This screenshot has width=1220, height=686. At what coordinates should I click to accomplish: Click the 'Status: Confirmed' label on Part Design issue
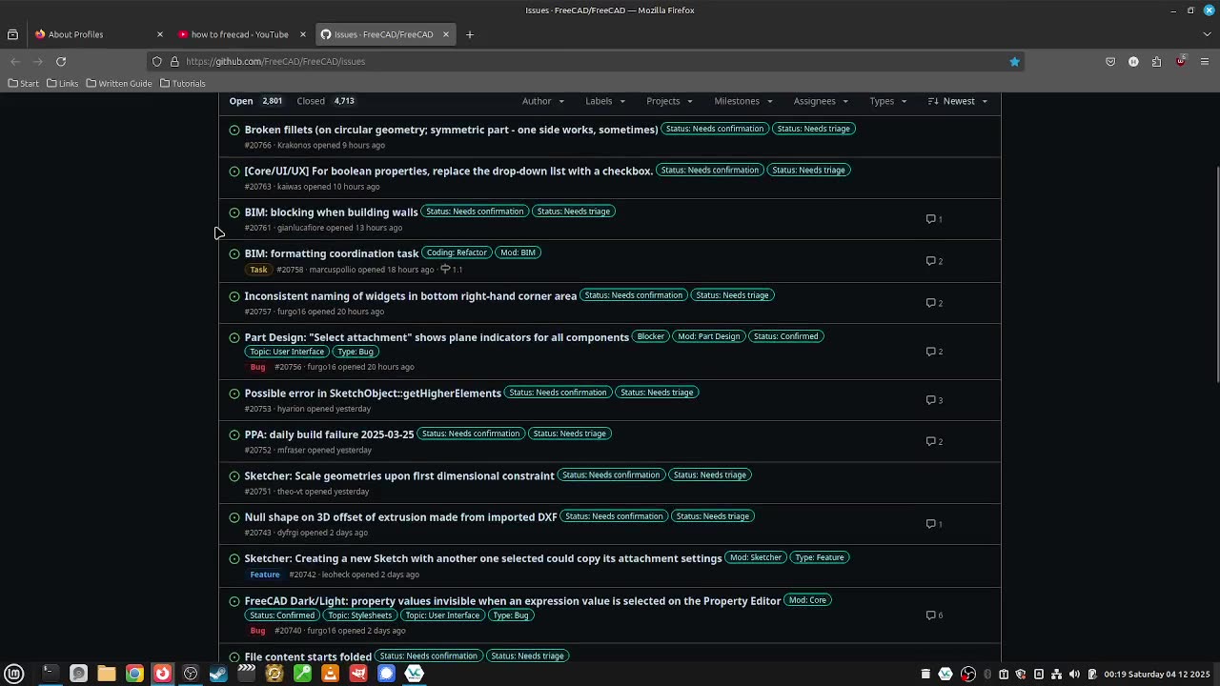pos(785,336)
